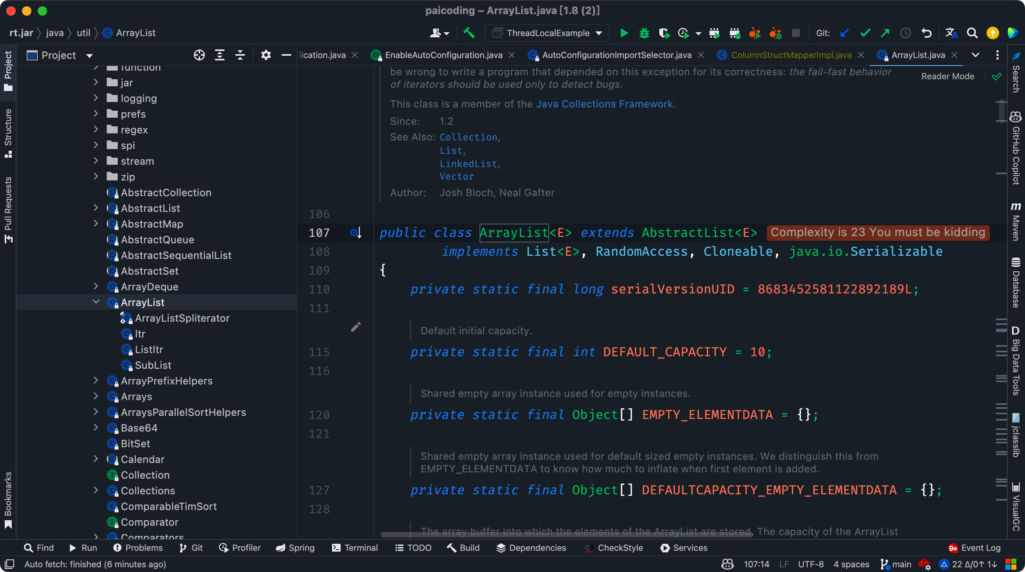Image resolution: width=1025 pixels, height=572 pixels.
Task: Click the Build hammer icon
Action: click(x=469, y=33)
